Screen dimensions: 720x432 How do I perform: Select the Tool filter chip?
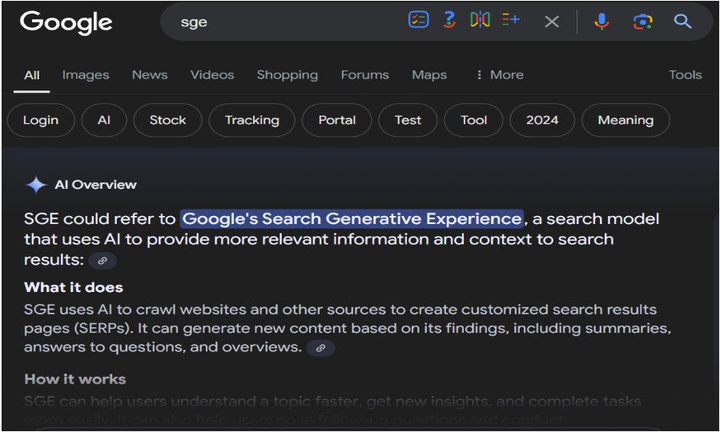473,120
